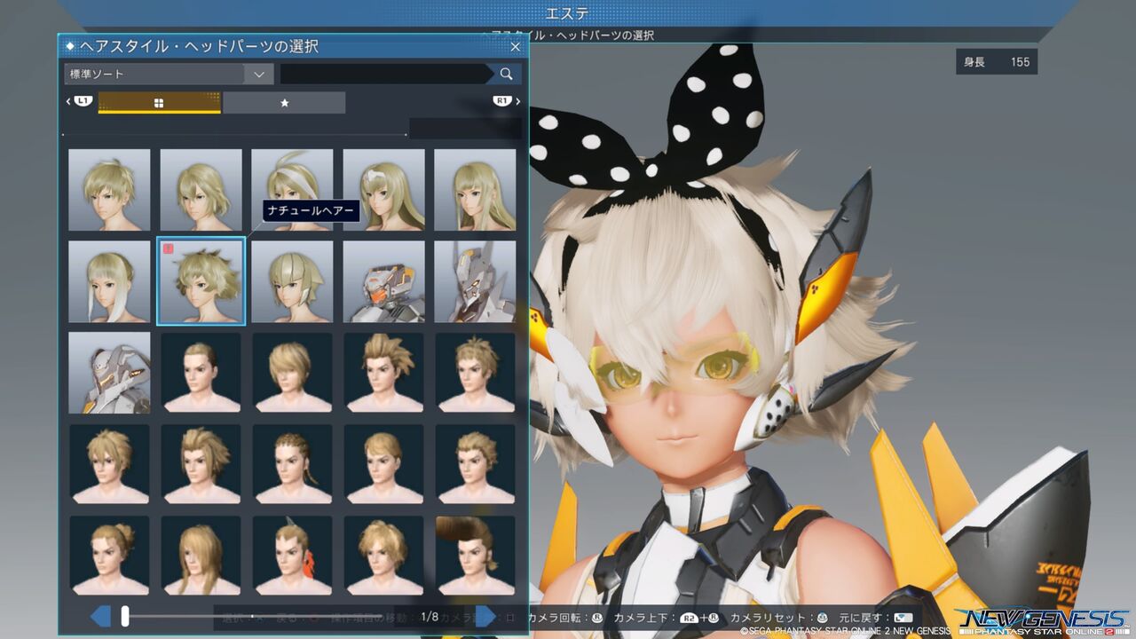Focus the hairstyle search input field
Image resolution: width=1136 pixels, height=639 pixels.
point(386,75)
